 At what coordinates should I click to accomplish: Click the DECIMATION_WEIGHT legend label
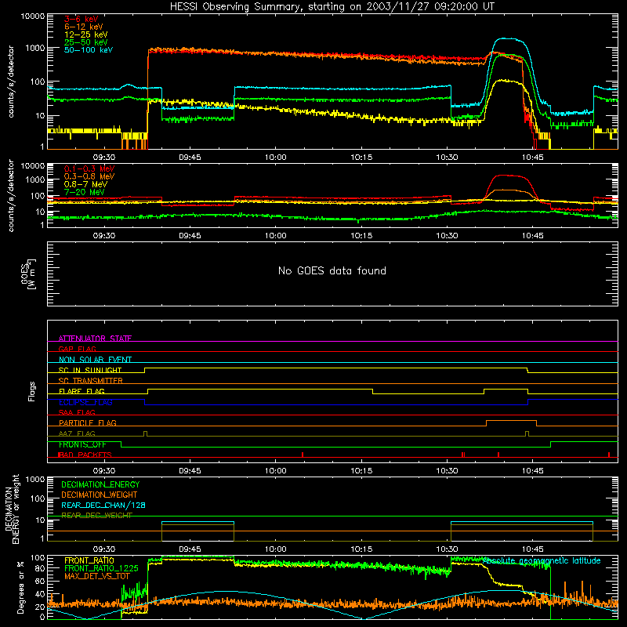pos(100,495)
